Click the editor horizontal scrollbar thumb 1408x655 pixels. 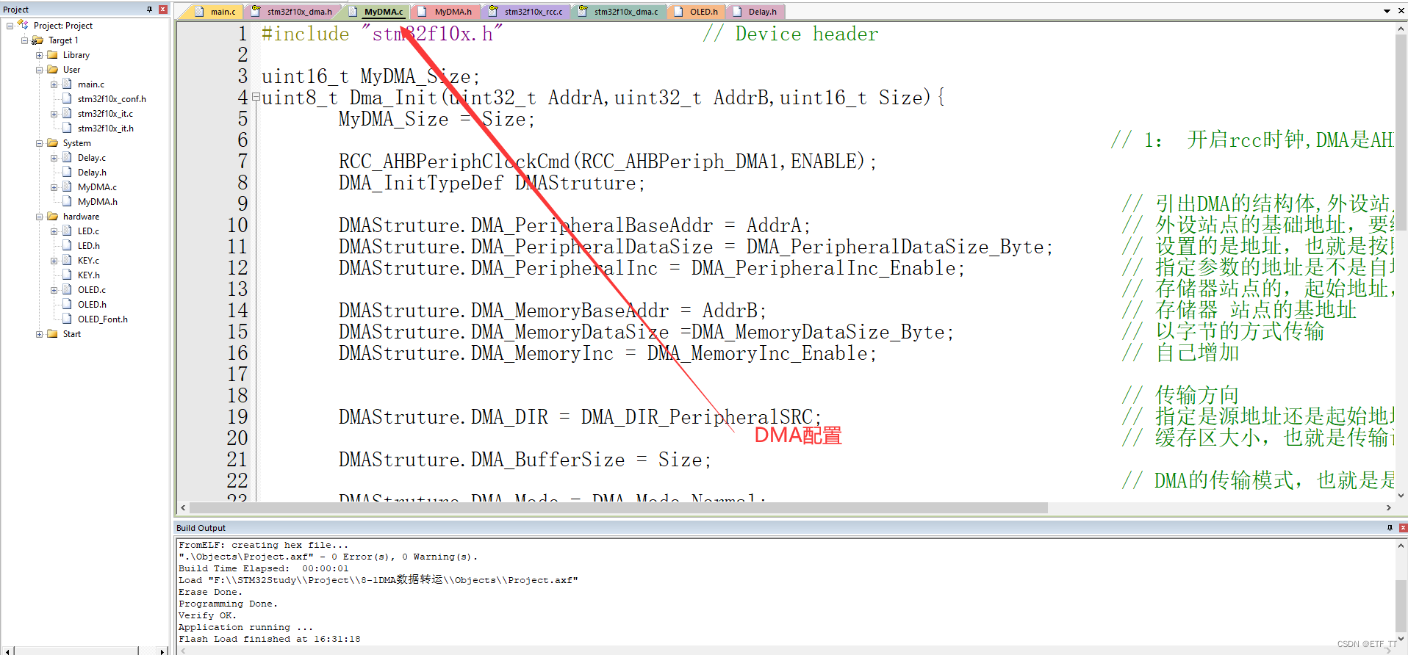point(618,508)
